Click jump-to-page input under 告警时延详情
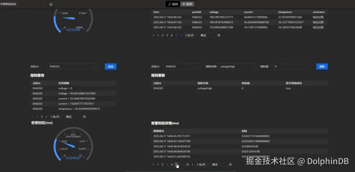The height and width of the screenshot is (172, 355). point(224,164)
